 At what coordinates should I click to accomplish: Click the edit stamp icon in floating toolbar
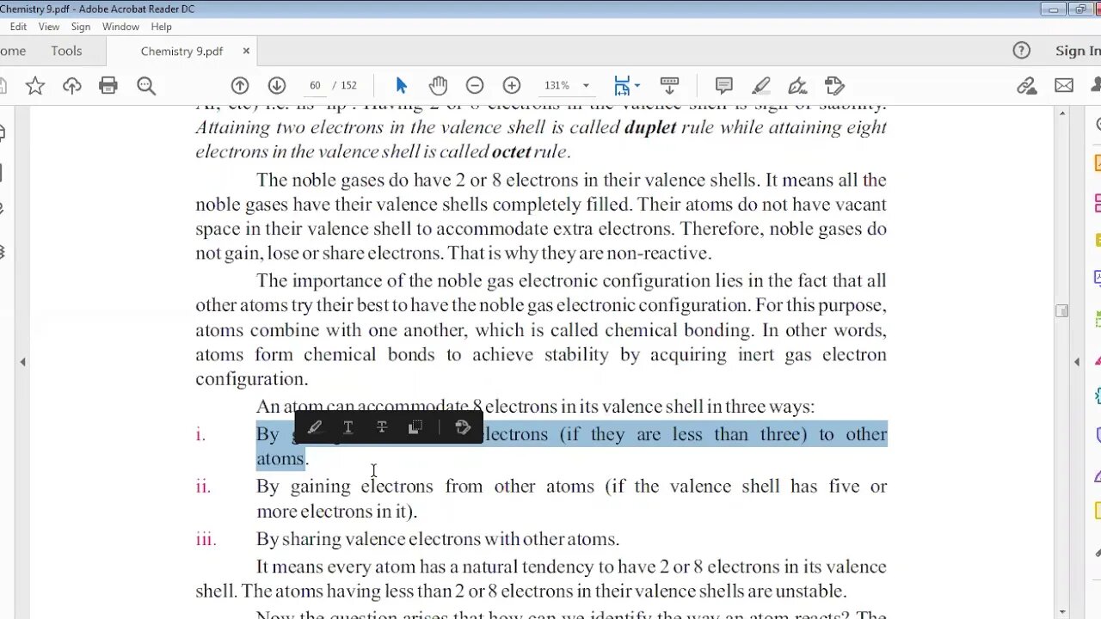tap(463, 427)
